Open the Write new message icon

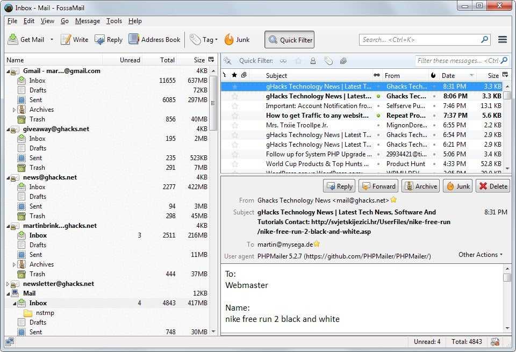66,40
